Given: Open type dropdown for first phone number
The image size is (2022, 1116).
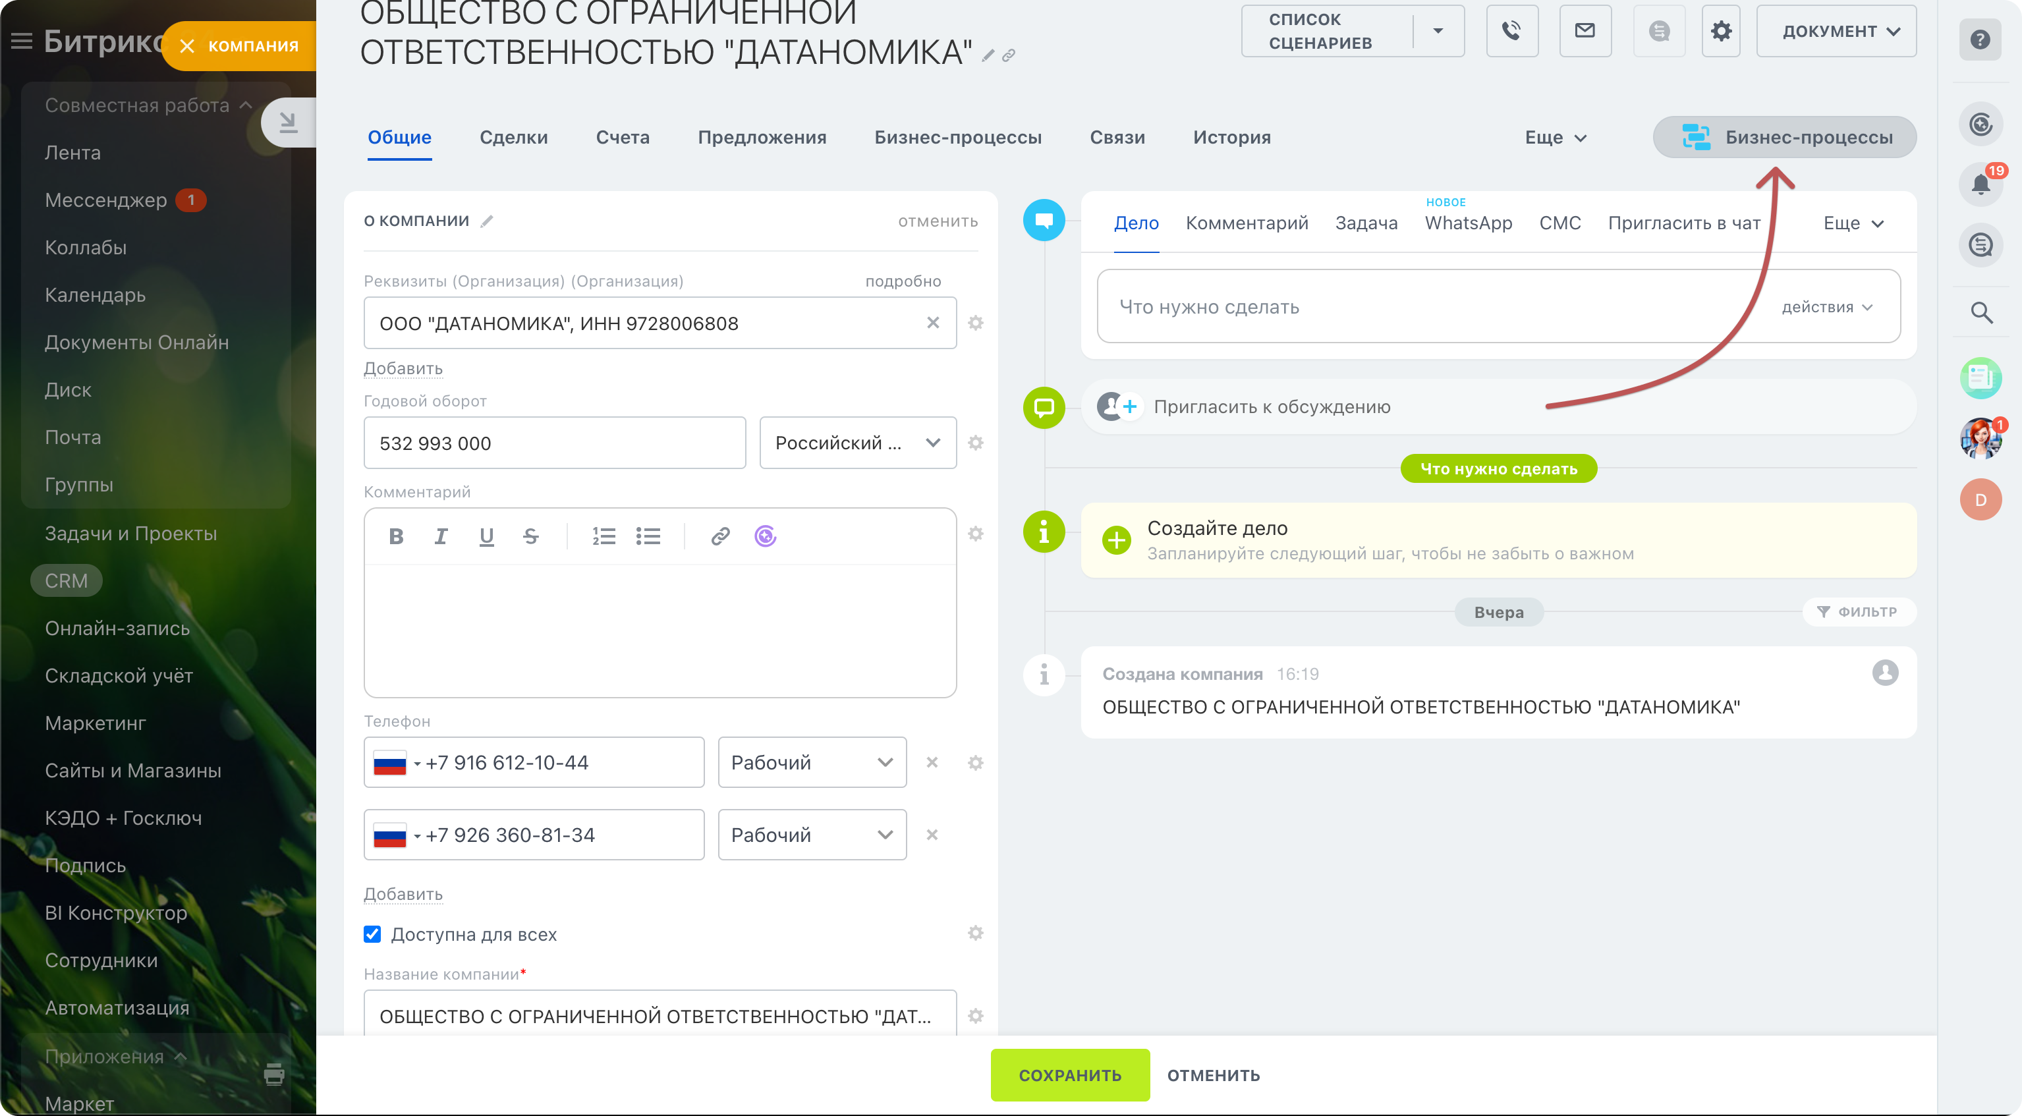Looking at the screenshot, I should 812,762.
